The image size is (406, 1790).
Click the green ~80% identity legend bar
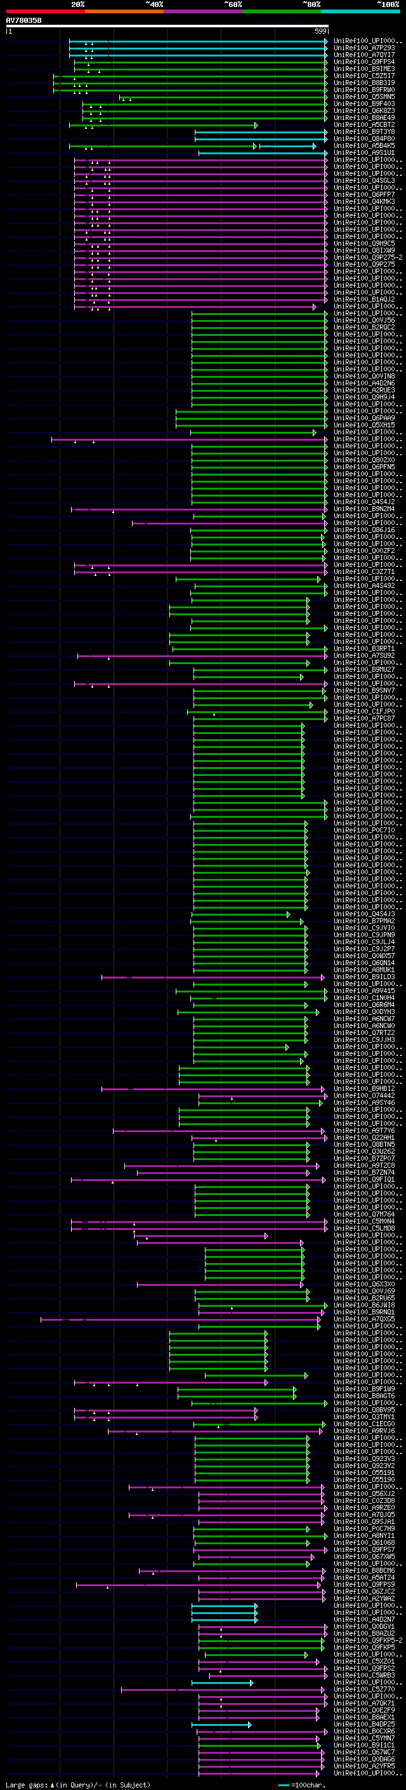[282, 11]
